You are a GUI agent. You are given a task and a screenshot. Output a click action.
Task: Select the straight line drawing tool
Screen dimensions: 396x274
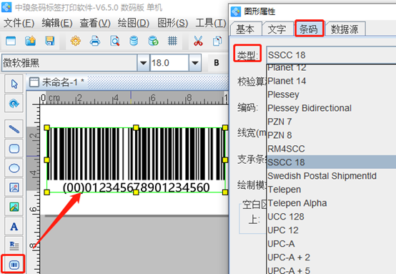click(14, 129)
